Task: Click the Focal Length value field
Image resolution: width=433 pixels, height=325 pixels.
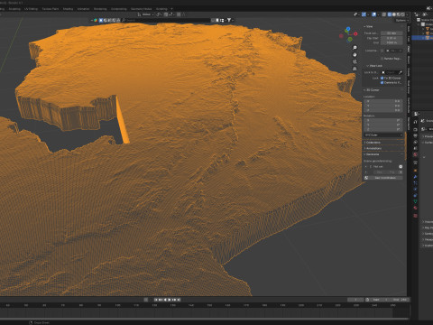Action: pyautogui.click(x=392, y=33)
